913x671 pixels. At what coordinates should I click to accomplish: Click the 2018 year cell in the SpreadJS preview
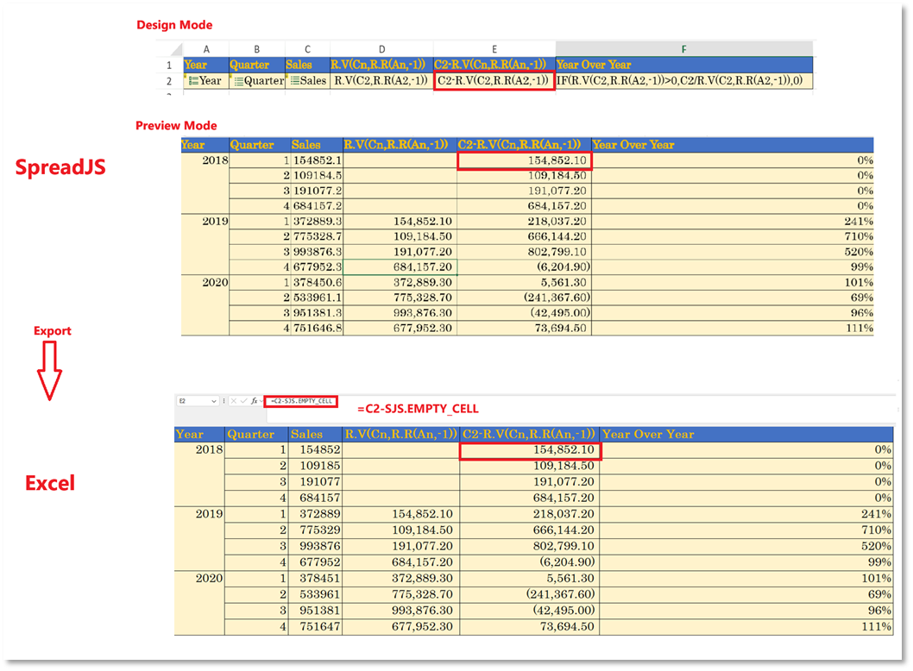coord(205,184)
